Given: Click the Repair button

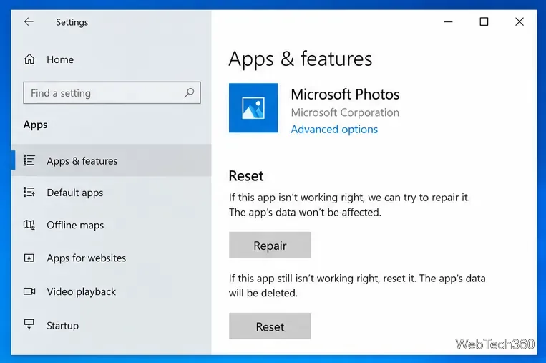Looking at the screenshot, I should (270, 245).
